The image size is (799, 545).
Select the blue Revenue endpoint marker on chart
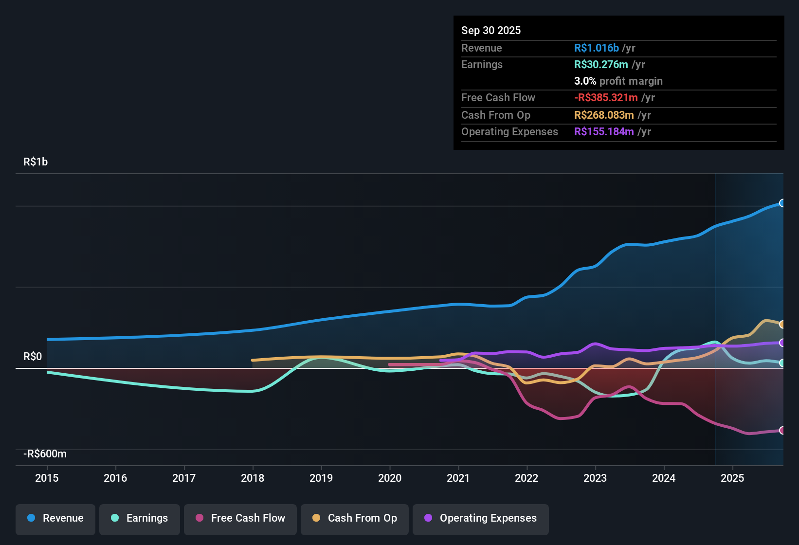pyautogui.click(x=782, y=203)
